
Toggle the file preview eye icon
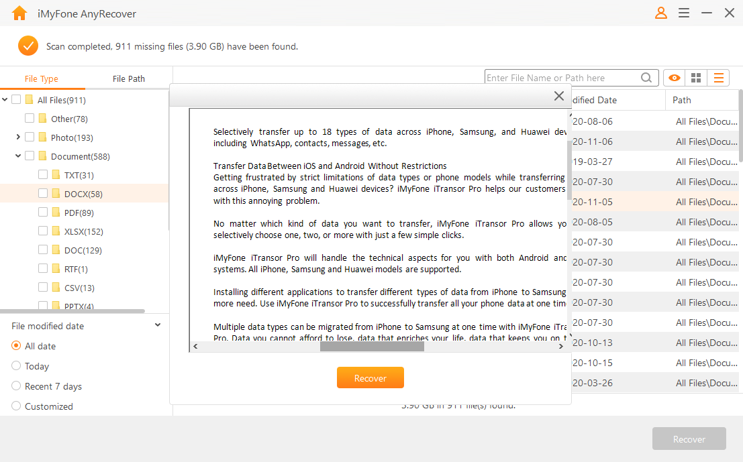[x=674, y=77]
